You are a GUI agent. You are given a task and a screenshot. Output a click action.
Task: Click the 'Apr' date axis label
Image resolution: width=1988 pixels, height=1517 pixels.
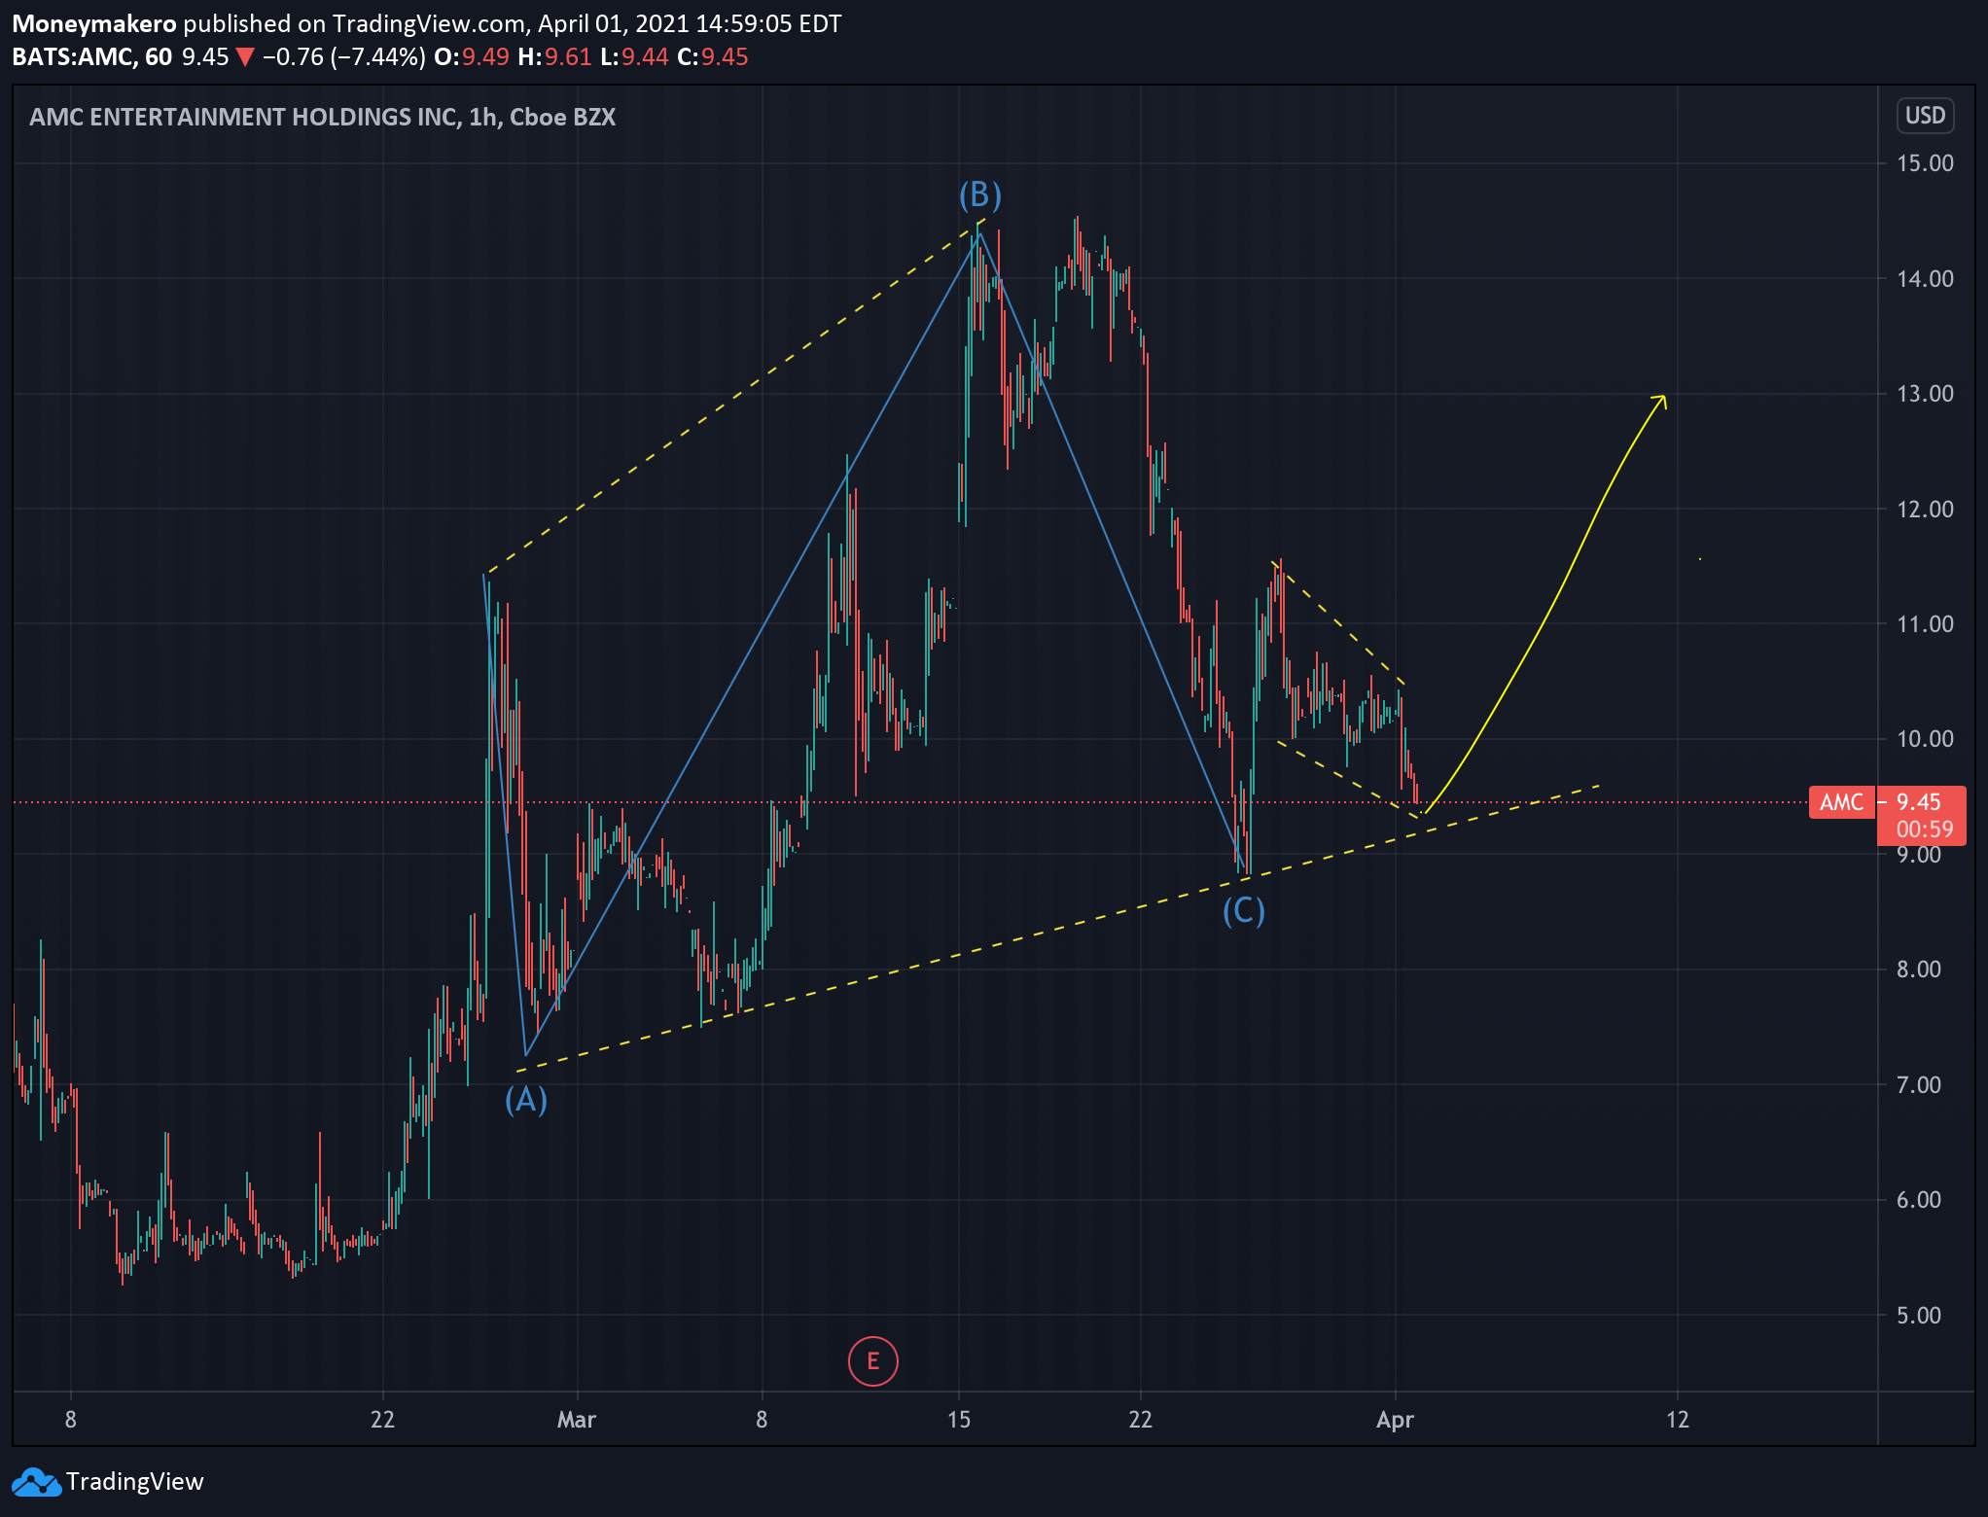[x=1395, y=1420]
